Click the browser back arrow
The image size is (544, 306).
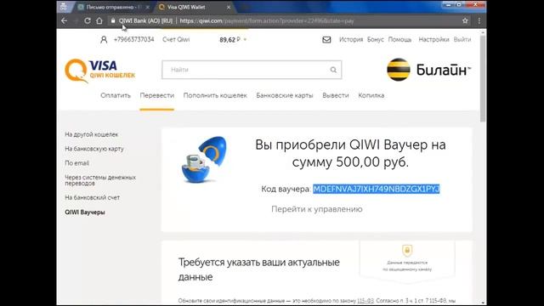coord(65,20)
